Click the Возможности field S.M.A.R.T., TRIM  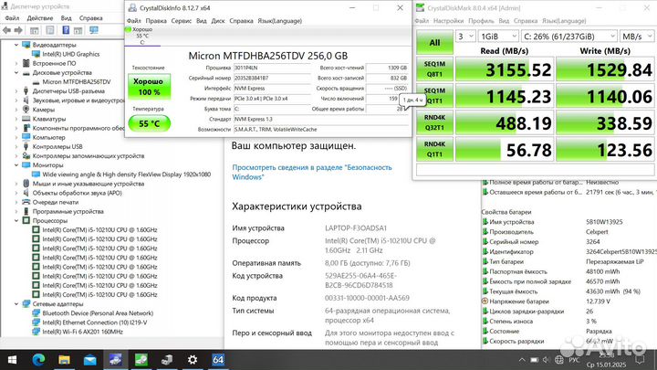pyautogui.click(x=320, y=129)
